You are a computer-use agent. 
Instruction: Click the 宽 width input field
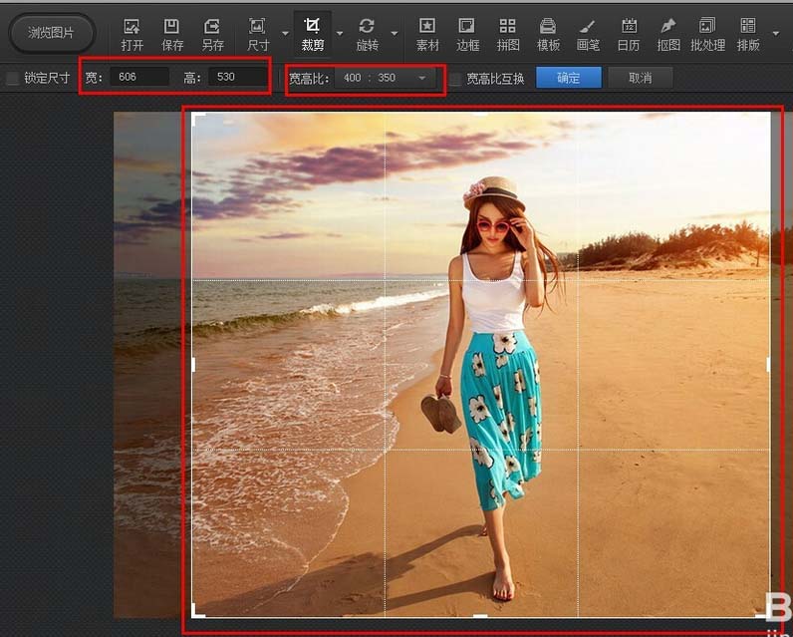pos(137,77)
